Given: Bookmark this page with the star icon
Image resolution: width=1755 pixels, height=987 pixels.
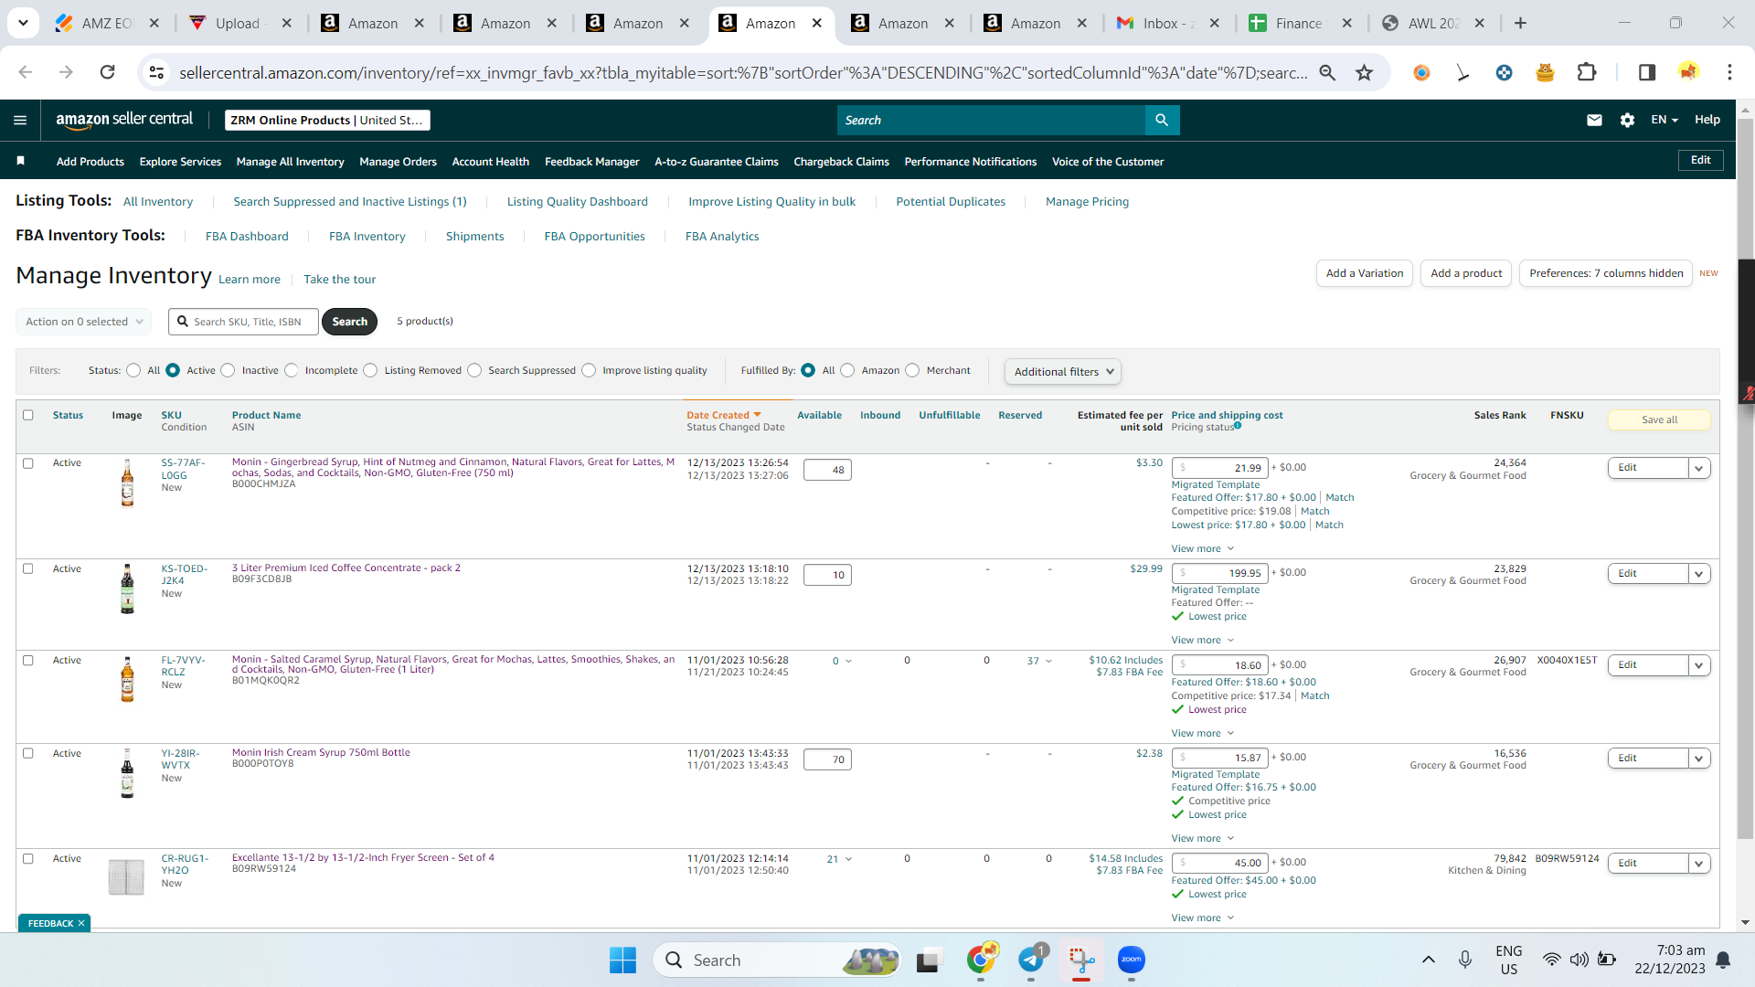Looking at the screenshot, I should 1364,72.
